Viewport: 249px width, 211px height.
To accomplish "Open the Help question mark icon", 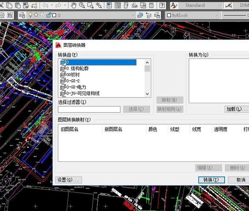I will [x=162, y=6].
